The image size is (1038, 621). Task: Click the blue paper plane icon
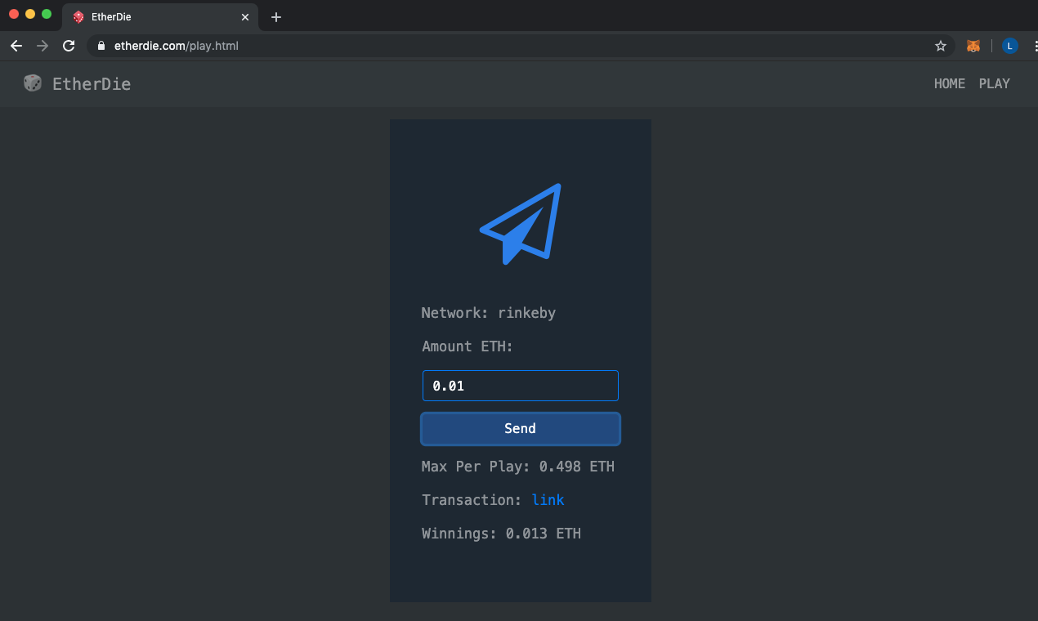(521, 224)
